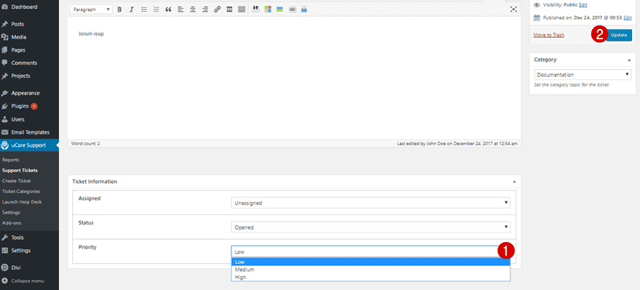Open Support Tickets submenu item

pos(20,170)
